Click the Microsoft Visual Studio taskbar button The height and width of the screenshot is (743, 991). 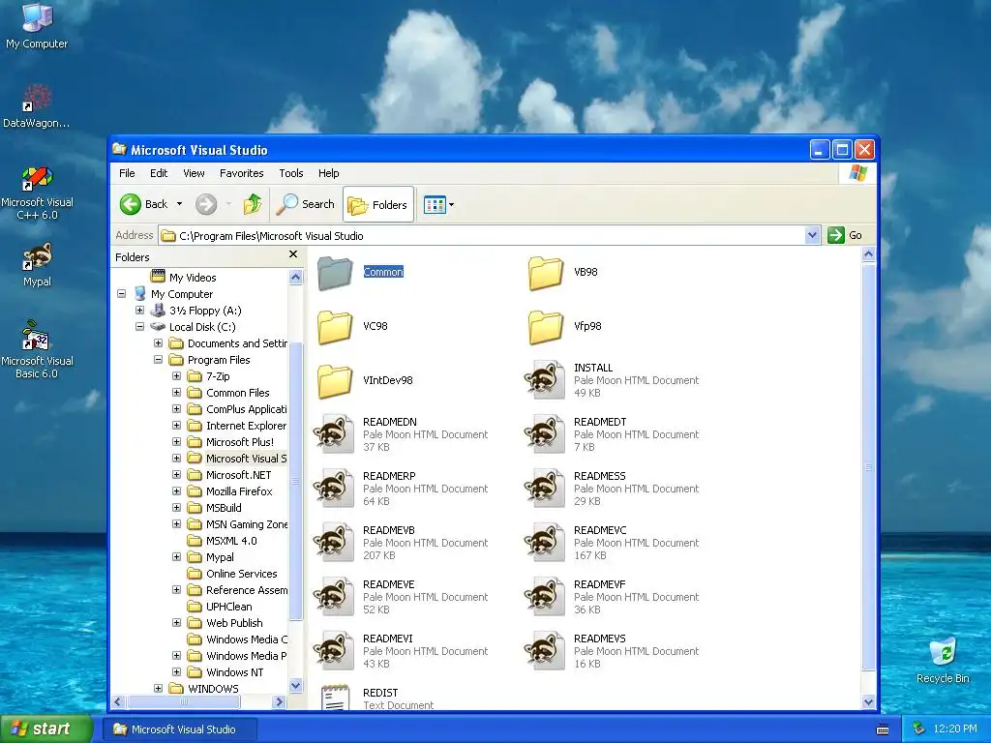pyautogui.click(x=180, y=729)
